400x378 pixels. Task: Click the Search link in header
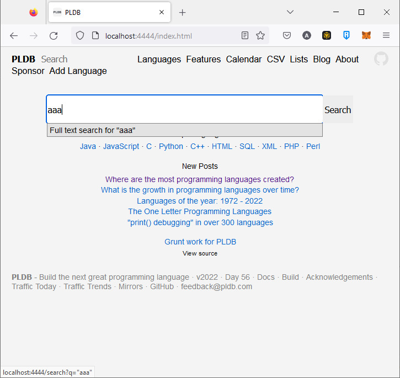click(54, 59)
